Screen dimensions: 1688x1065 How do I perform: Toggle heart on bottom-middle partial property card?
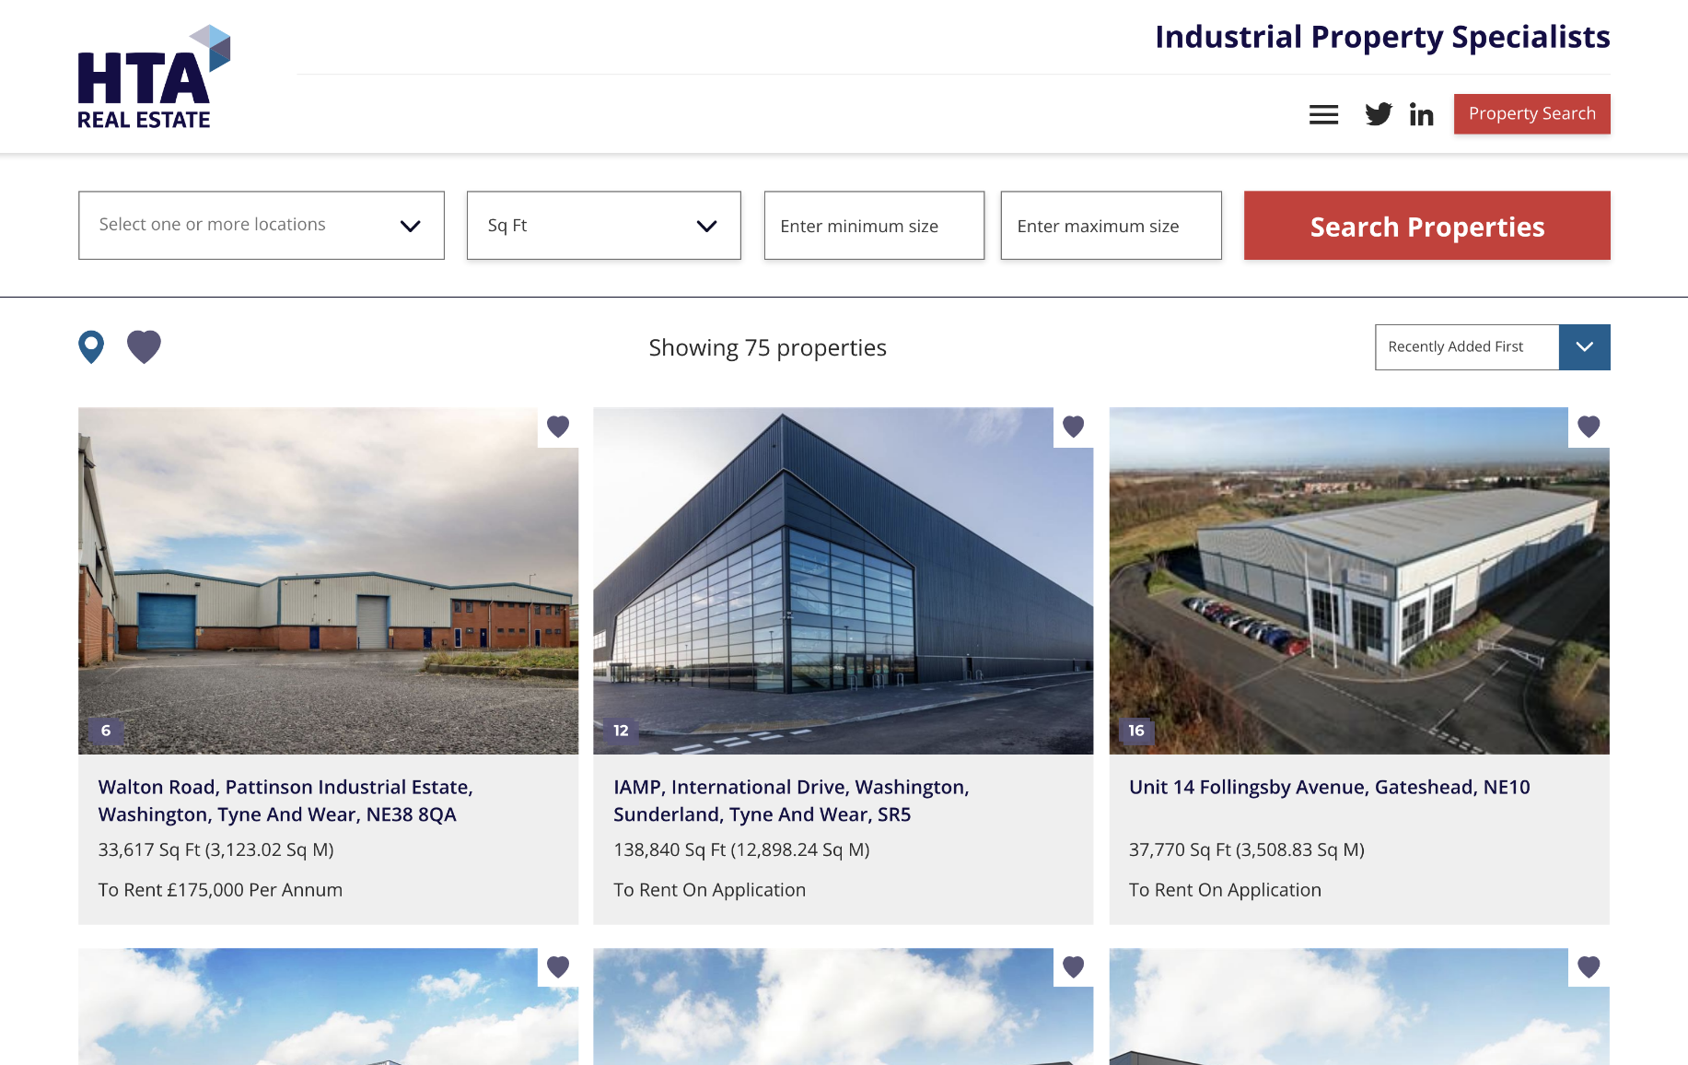(x=1073, y=967)
